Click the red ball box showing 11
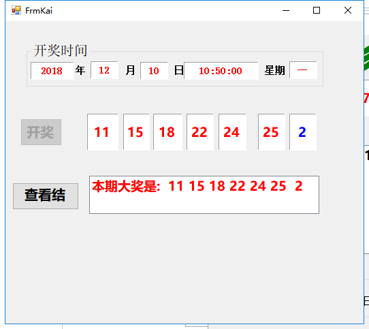This screenshot has height=329, width=369. 103,132
